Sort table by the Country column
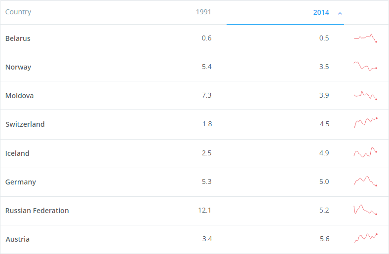The width and height of the screenshot is (389, 254). 18,12
